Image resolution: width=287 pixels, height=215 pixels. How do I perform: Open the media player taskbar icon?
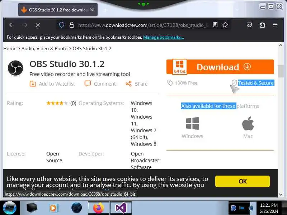click(53, 208)
